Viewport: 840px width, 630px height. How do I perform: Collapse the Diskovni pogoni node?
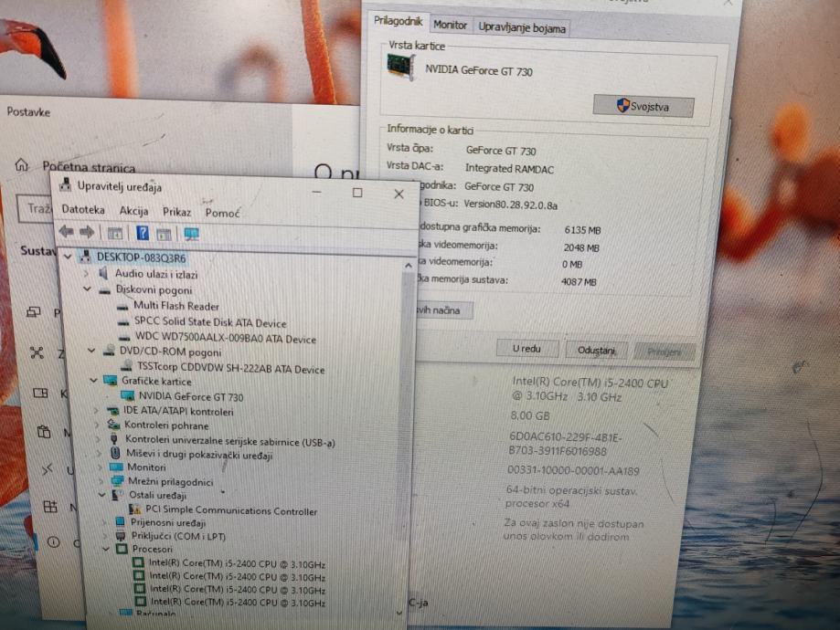coord(88,289)
